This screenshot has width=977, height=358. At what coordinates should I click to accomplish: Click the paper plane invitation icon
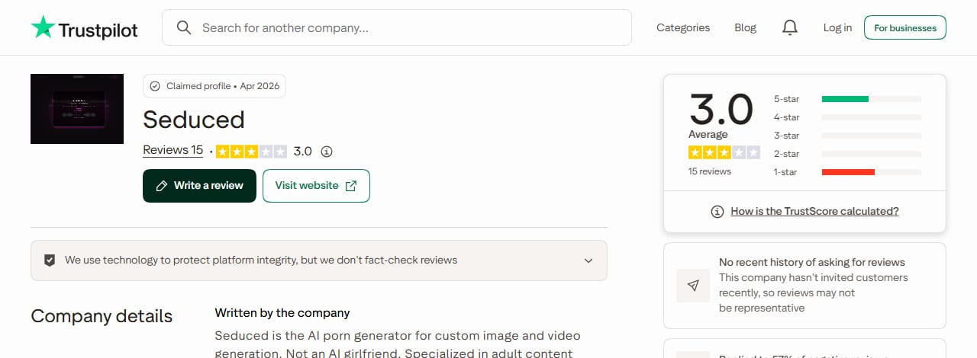tap(693, 286)
